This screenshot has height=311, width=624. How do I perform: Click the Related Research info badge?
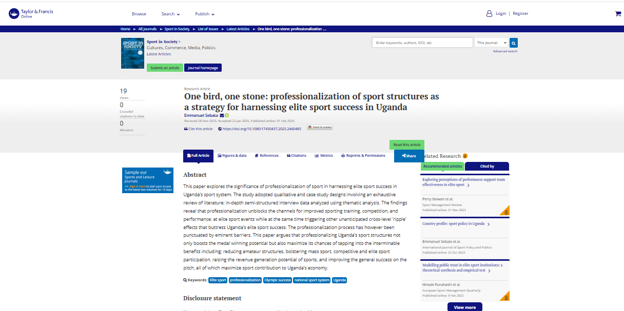tap(465, 156)
